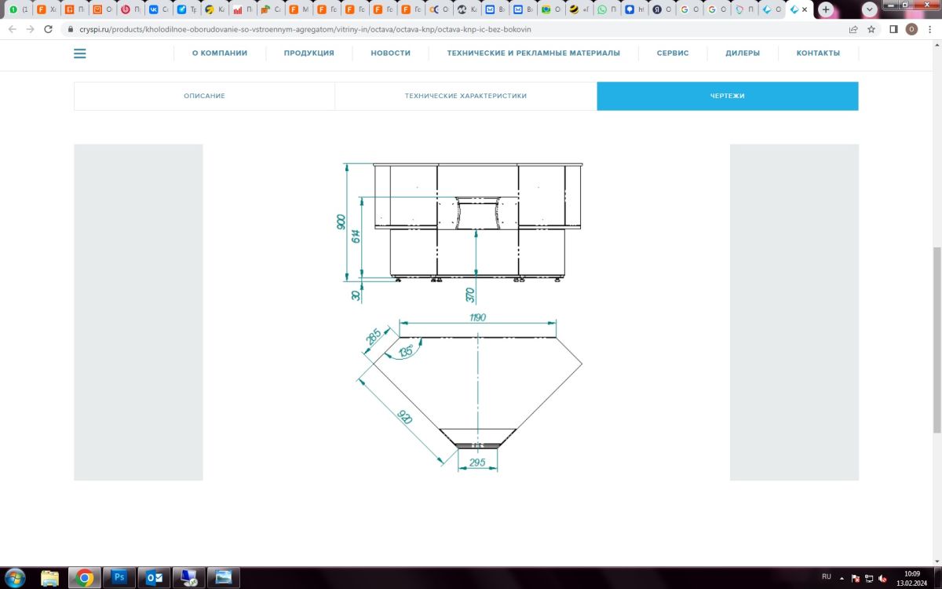Expand the tab search dropdown arrow
Image resolution: width=942 pixels, height=589 pixels.
[869, 9]
